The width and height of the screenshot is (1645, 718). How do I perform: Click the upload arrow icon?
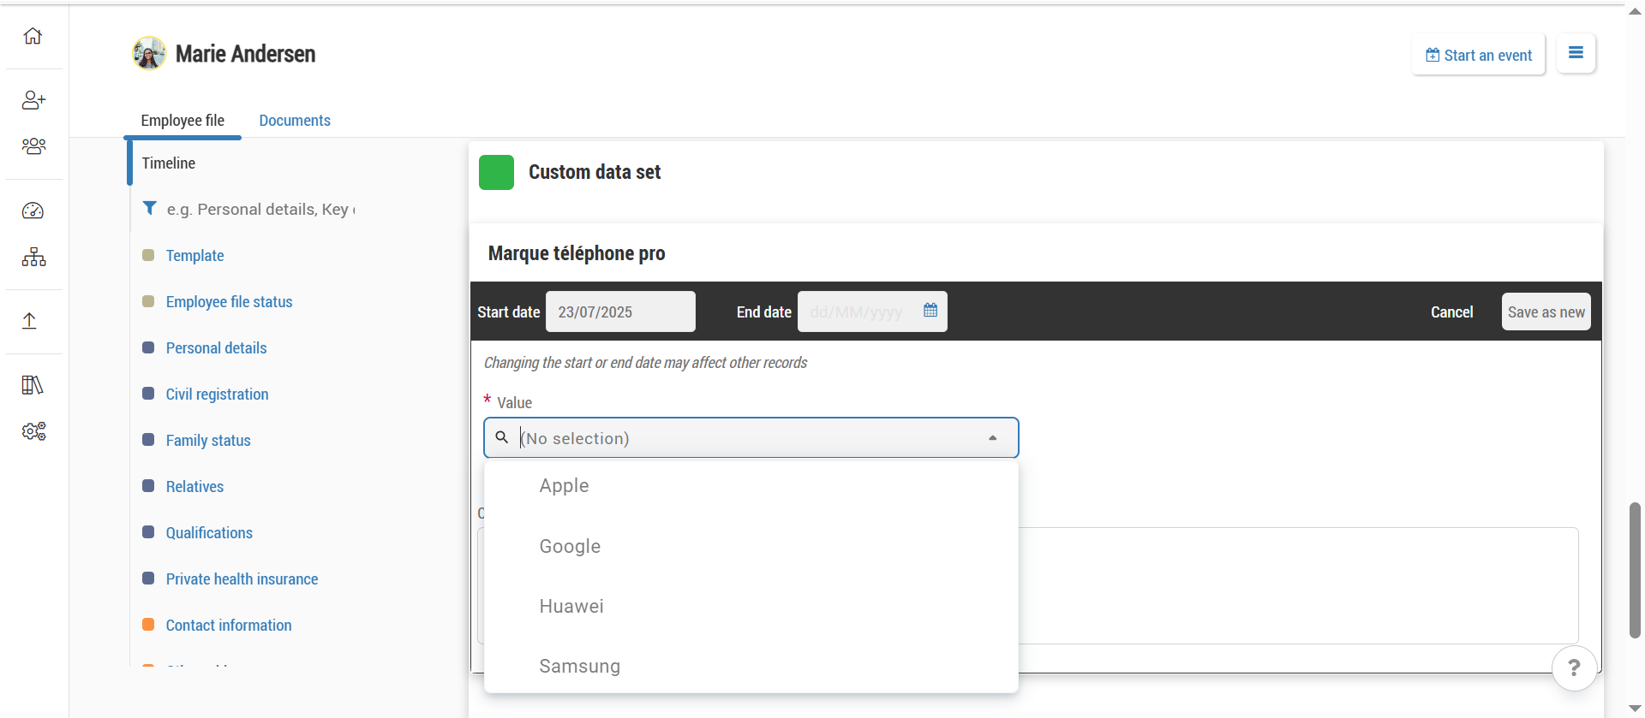(29, 321)
